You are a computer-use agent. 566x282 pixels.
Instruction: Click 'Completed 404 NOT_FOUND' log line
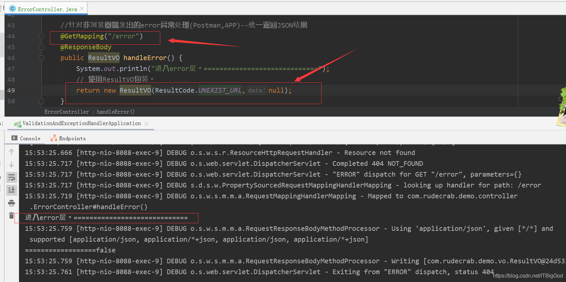[x=224, y=163]
